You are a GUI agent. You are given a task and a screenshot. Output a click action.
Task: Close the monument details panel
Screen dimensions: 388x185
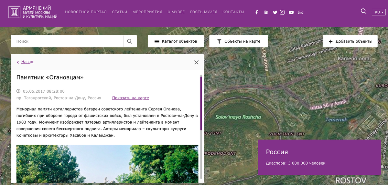(196, 62)
